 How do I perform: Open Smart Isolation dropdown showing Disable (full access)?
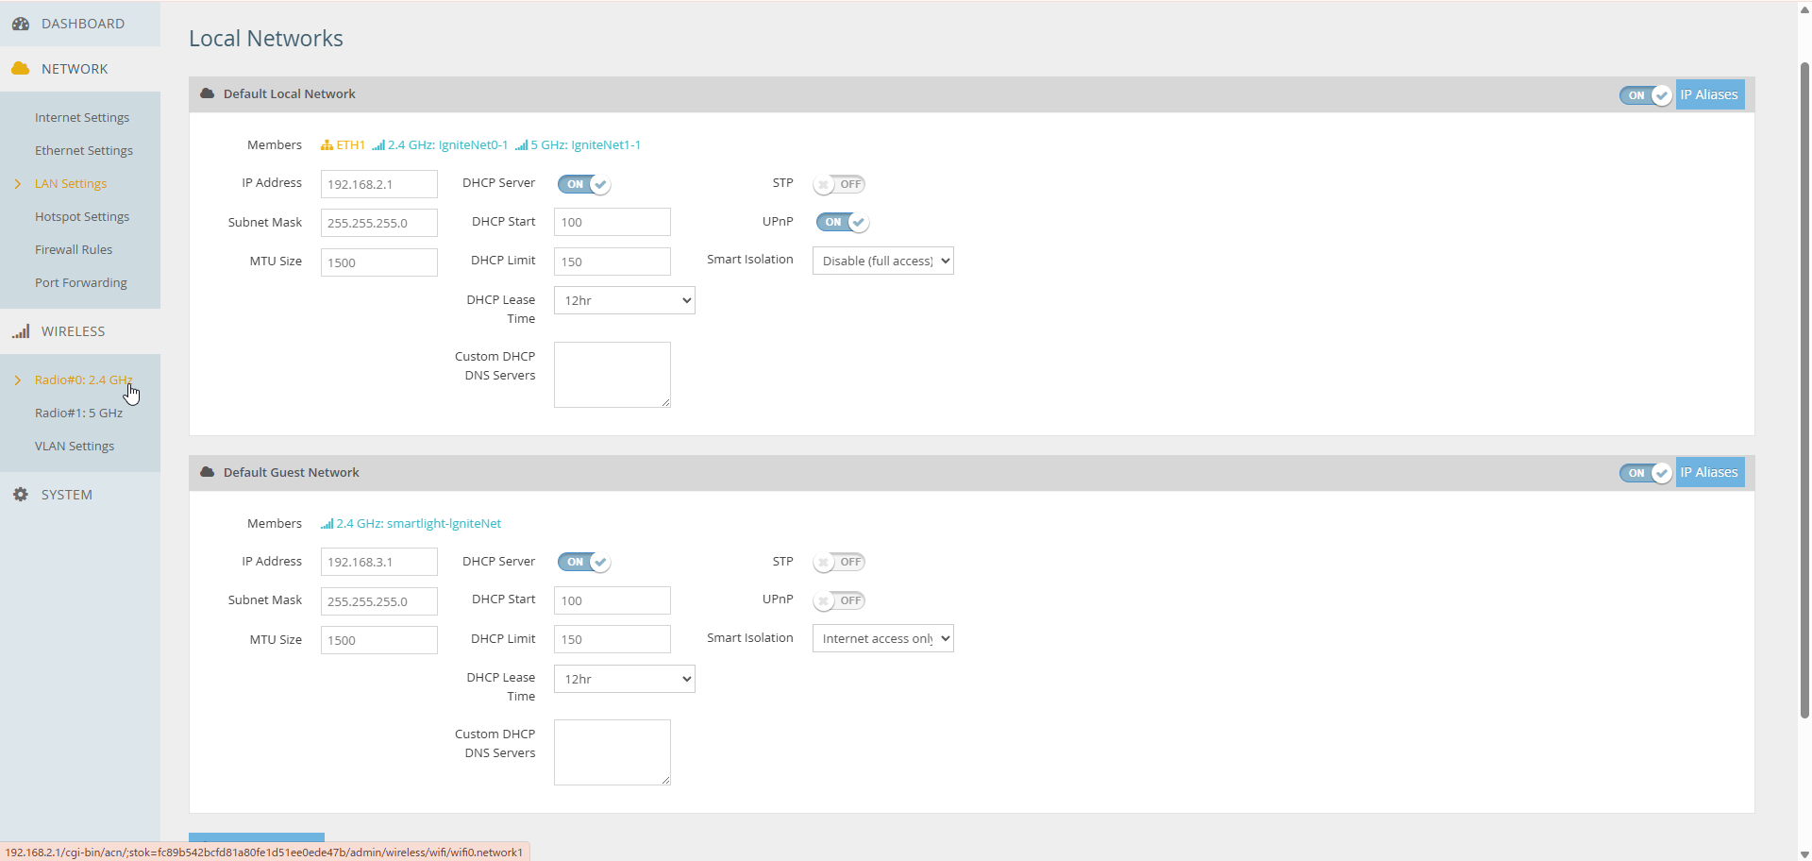(882, 261)
